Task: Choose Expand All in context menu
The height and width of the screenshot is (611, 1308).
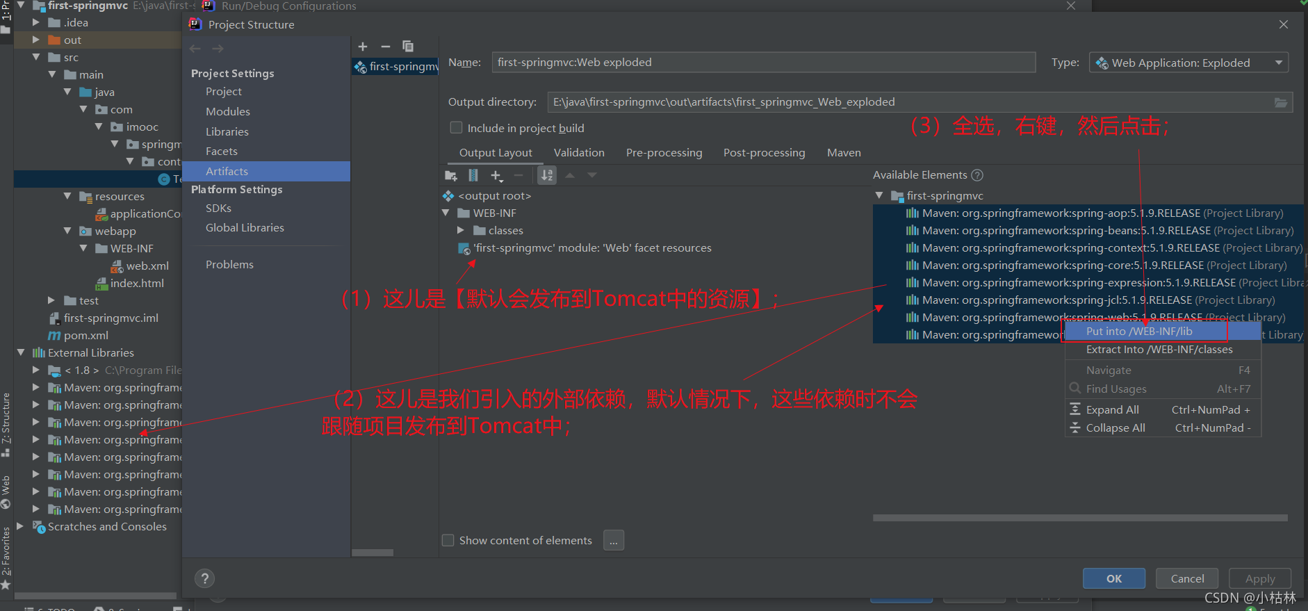Action: [x=1163, y=410]
